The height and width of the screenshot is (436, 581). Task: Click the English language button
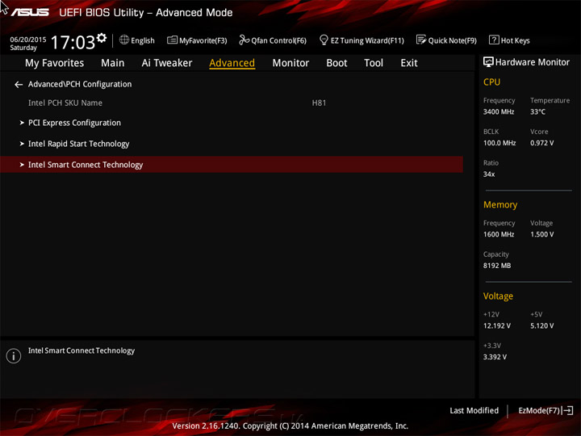[x=137, y=40]
